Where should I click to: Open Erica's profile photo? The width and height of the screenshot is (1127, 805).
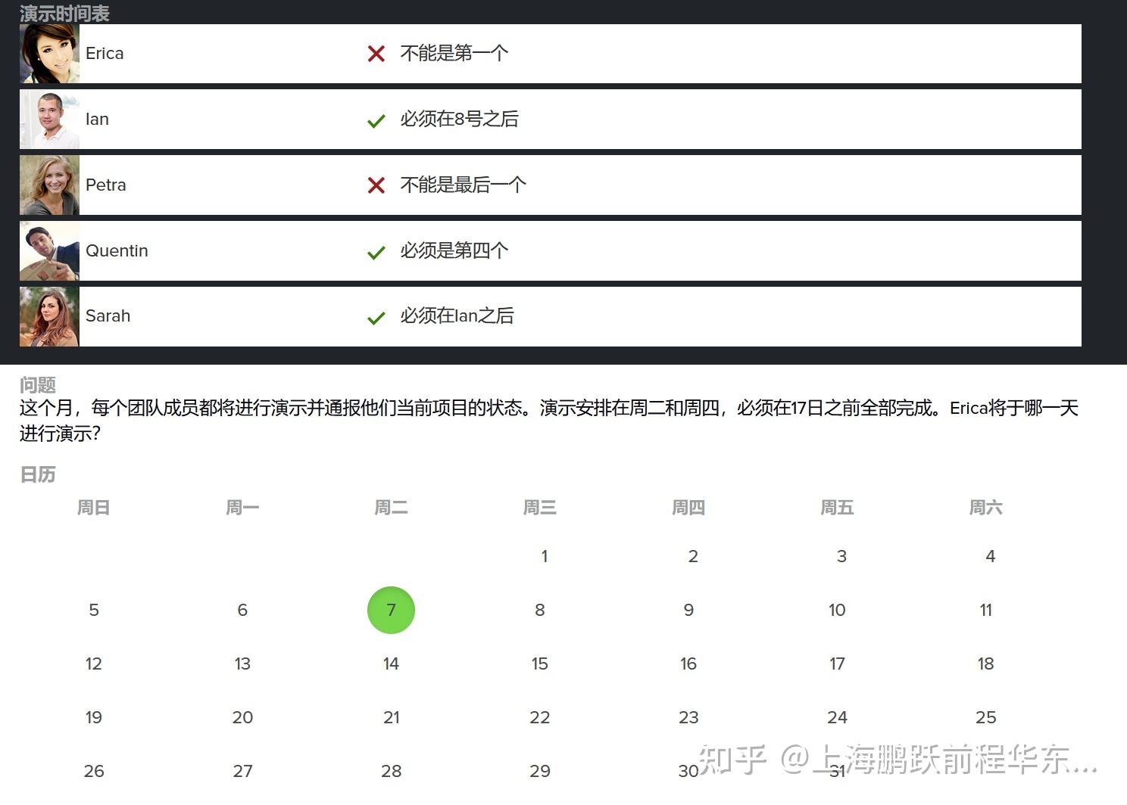coord(48,53)
